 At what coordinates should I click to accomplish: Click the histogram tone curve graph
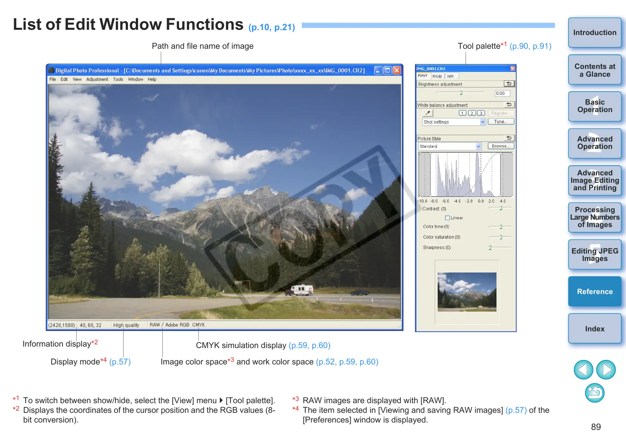pyautogui.click(x=466, y=174)
